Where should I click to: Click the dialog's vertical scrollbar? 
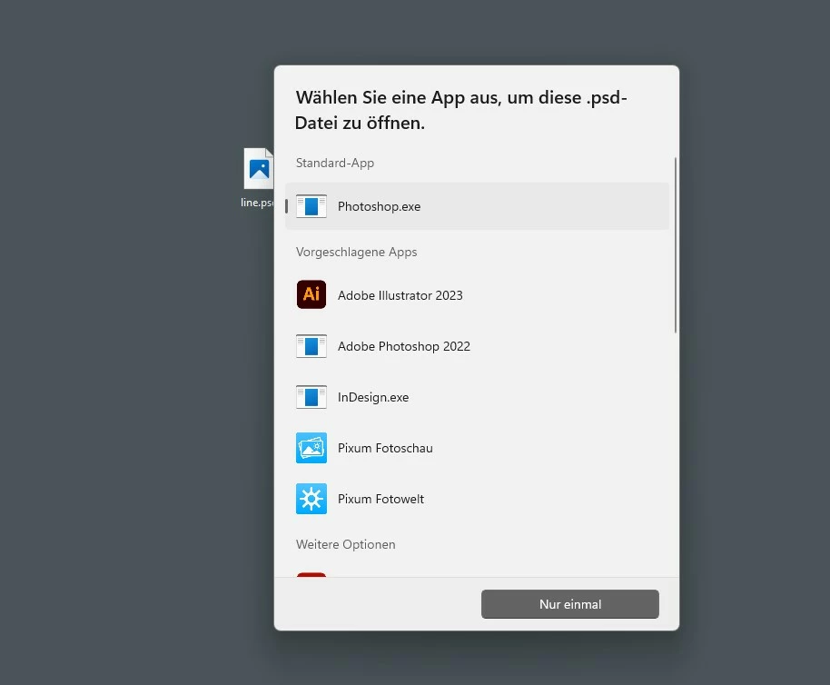pos(676,245)
